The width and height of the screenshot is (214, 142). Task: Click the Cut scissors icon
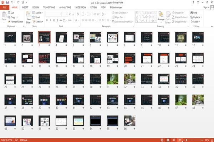pos(9,12)
